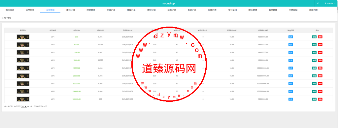Select the 会员等级 nav tab

50,10
